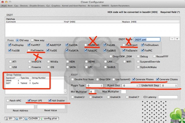This screenshot has width=185, height=123.
Task: Click the DSDT patches minus button
Action: pyautogui.click(x=172, y=39)
